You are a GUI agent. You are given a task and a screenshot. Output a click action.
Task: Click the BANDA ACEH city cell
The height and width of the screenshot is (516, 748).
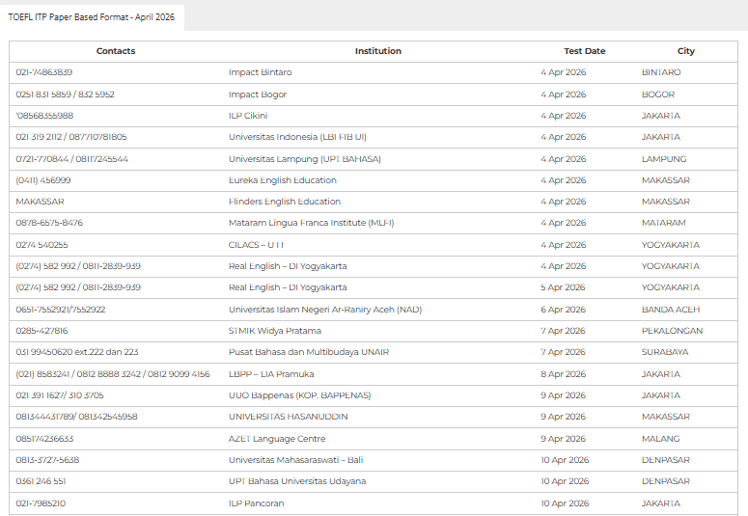coord(671,310)
